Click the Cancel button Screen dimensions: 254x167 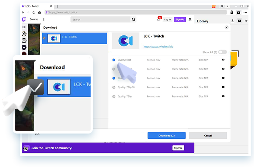coord(208,135)
